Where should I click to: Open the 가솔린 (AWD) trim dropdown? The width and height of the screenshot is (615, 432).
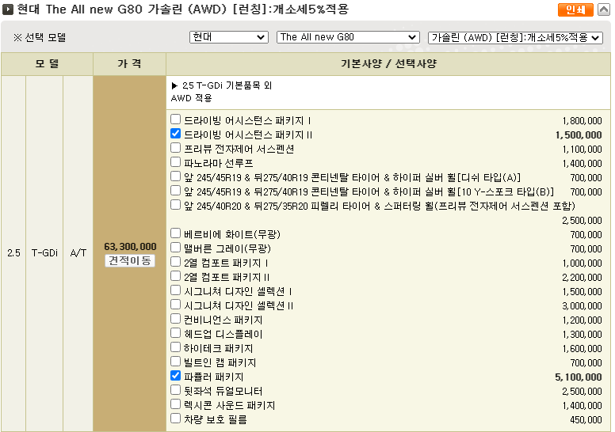(515, 38)
